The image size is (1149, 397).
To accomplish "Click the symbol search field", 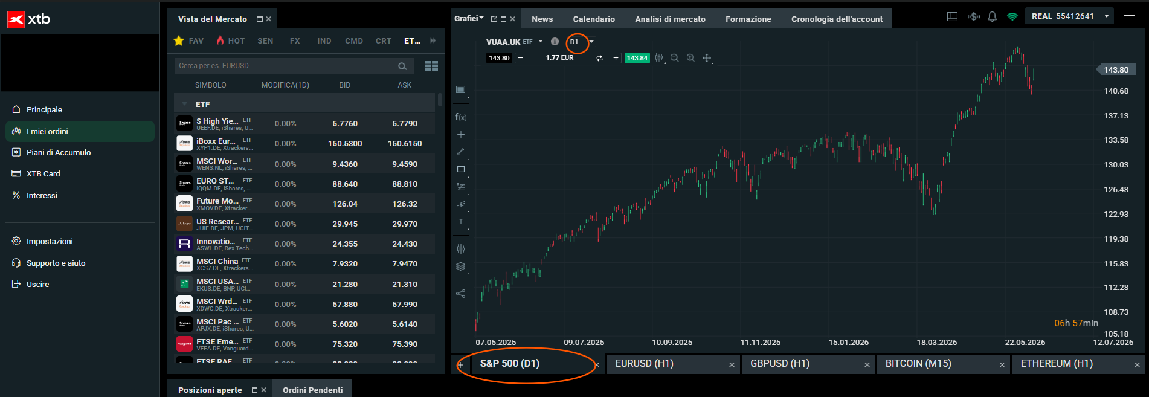I will 294,66.
